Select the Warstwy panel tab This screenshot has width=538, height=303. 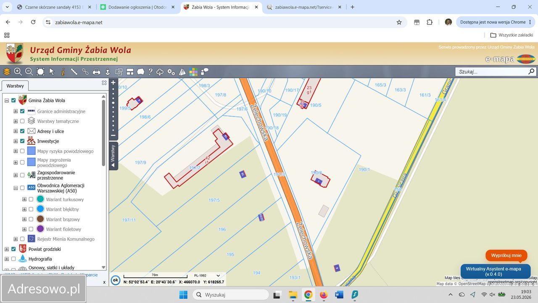pos(15,86)
